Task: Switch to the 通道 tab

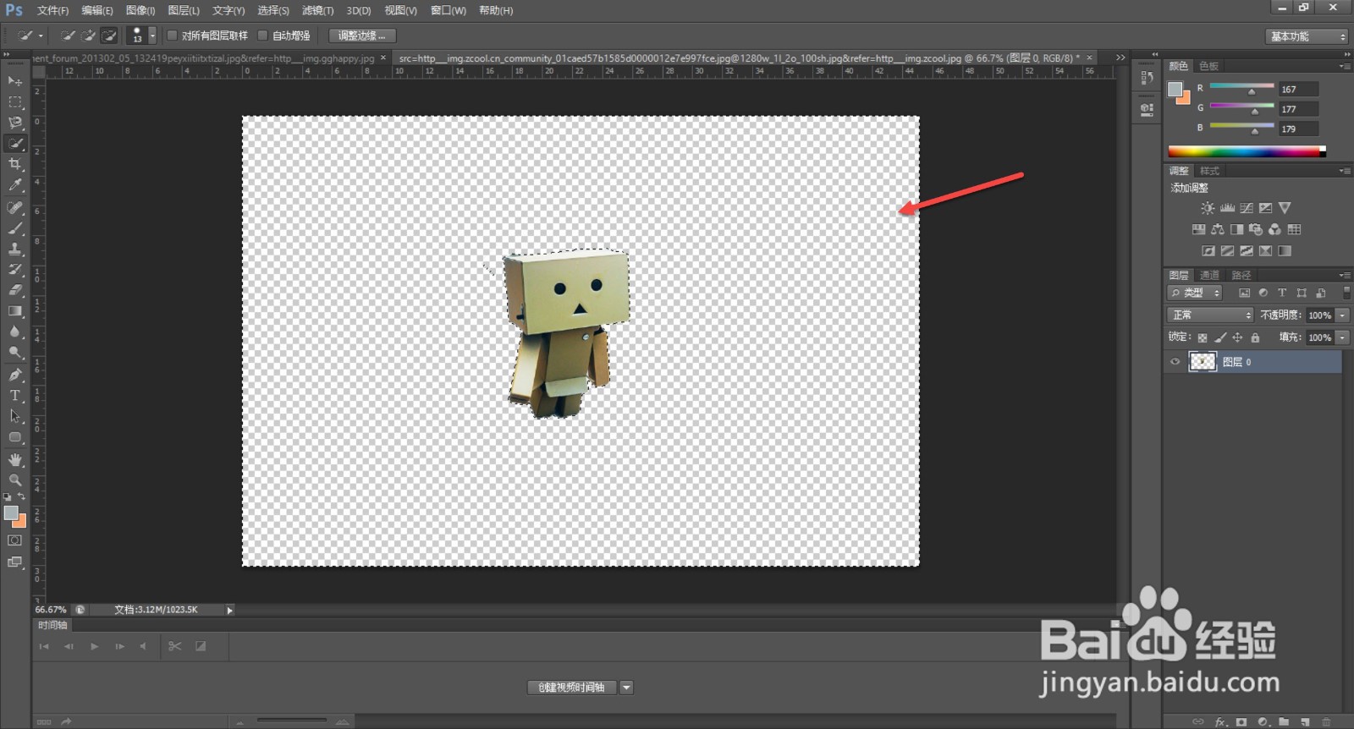Action: pos(1210,275)
